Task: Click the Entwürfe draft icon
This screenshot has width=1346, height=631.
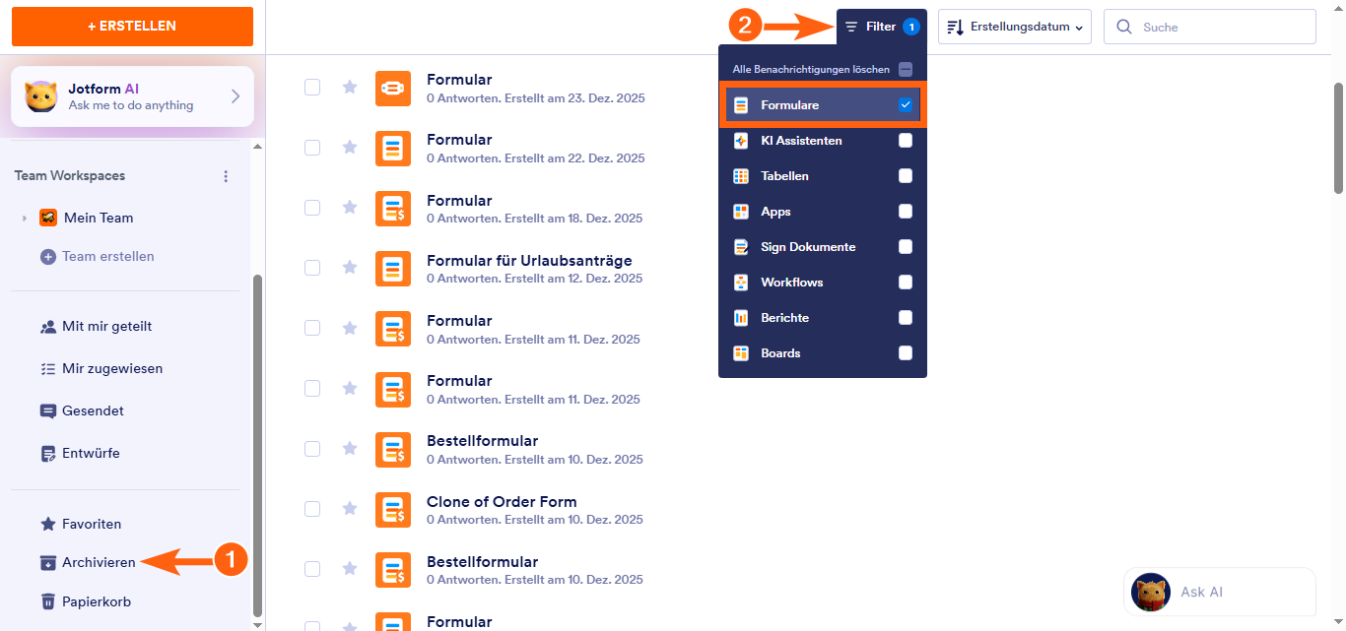Action: coord(47,453)
